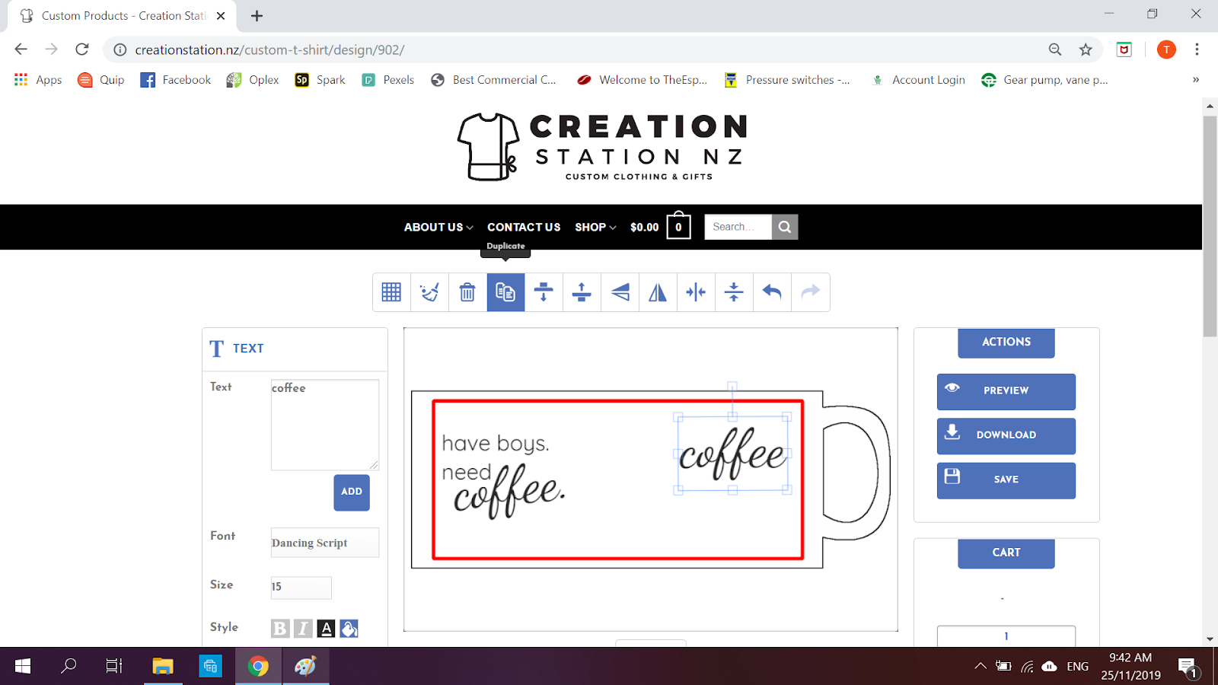Click the Add text button
The width and height of the screenshot is (1218, 685).
[x=352, y=492]
